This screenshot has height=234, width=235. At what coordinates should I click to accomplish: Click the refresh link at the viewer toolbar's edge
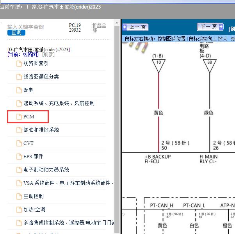[232, 29]
